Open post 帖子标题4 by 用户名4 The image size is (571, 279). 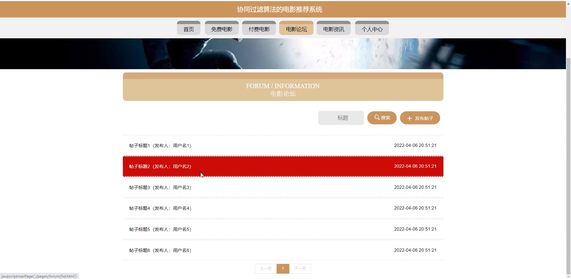coord(283,208)
